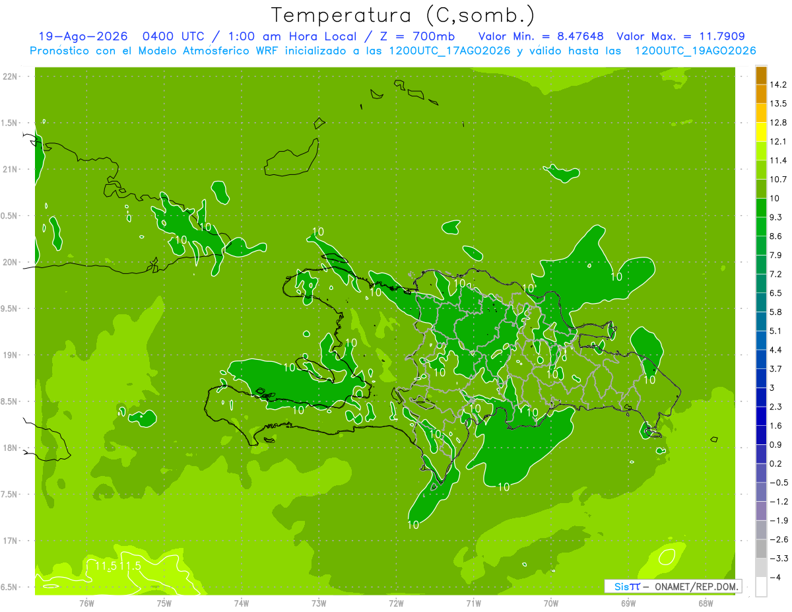Viewport: 792px width, 612px height.
Task: Pick the purple swatch between -1.9 and -1.2
Action: coord(761,511)
